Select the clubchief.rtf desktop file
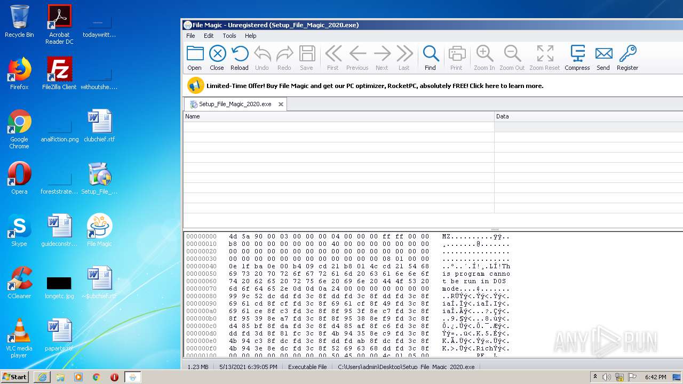Image resolution: width=683 pixels, height=384 pixels. pos(99,126)
